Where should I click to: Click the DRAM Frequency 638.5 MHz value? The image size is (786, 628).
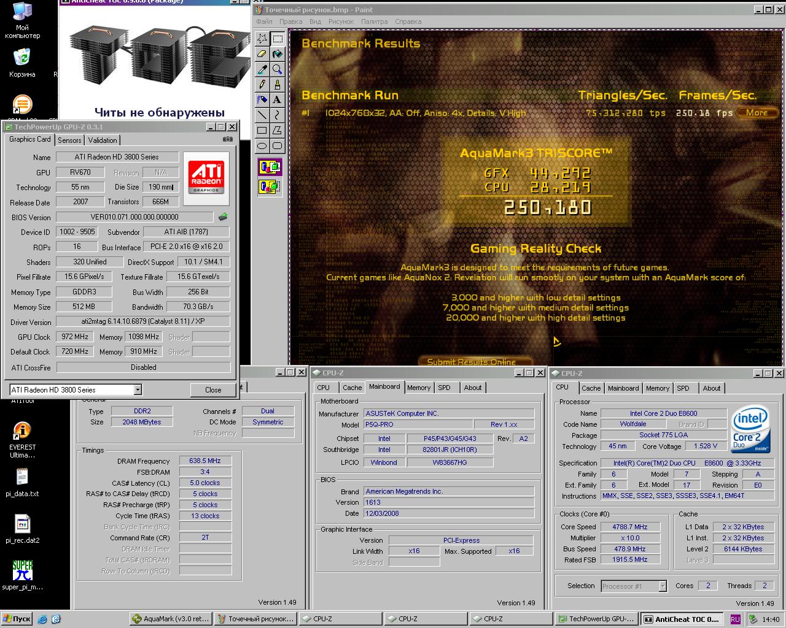click(205, 461)
